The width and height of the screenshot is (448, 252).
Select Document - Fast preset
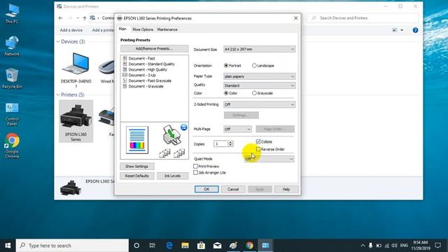pos(141,58)
